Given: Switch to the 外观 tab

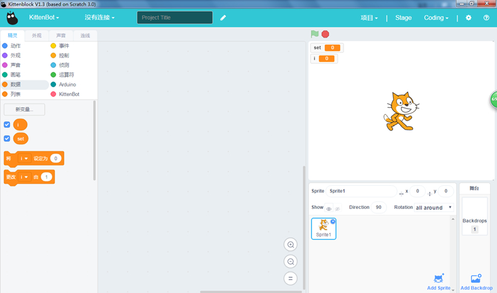Looking at the screenshot, I should coord(36,36).
